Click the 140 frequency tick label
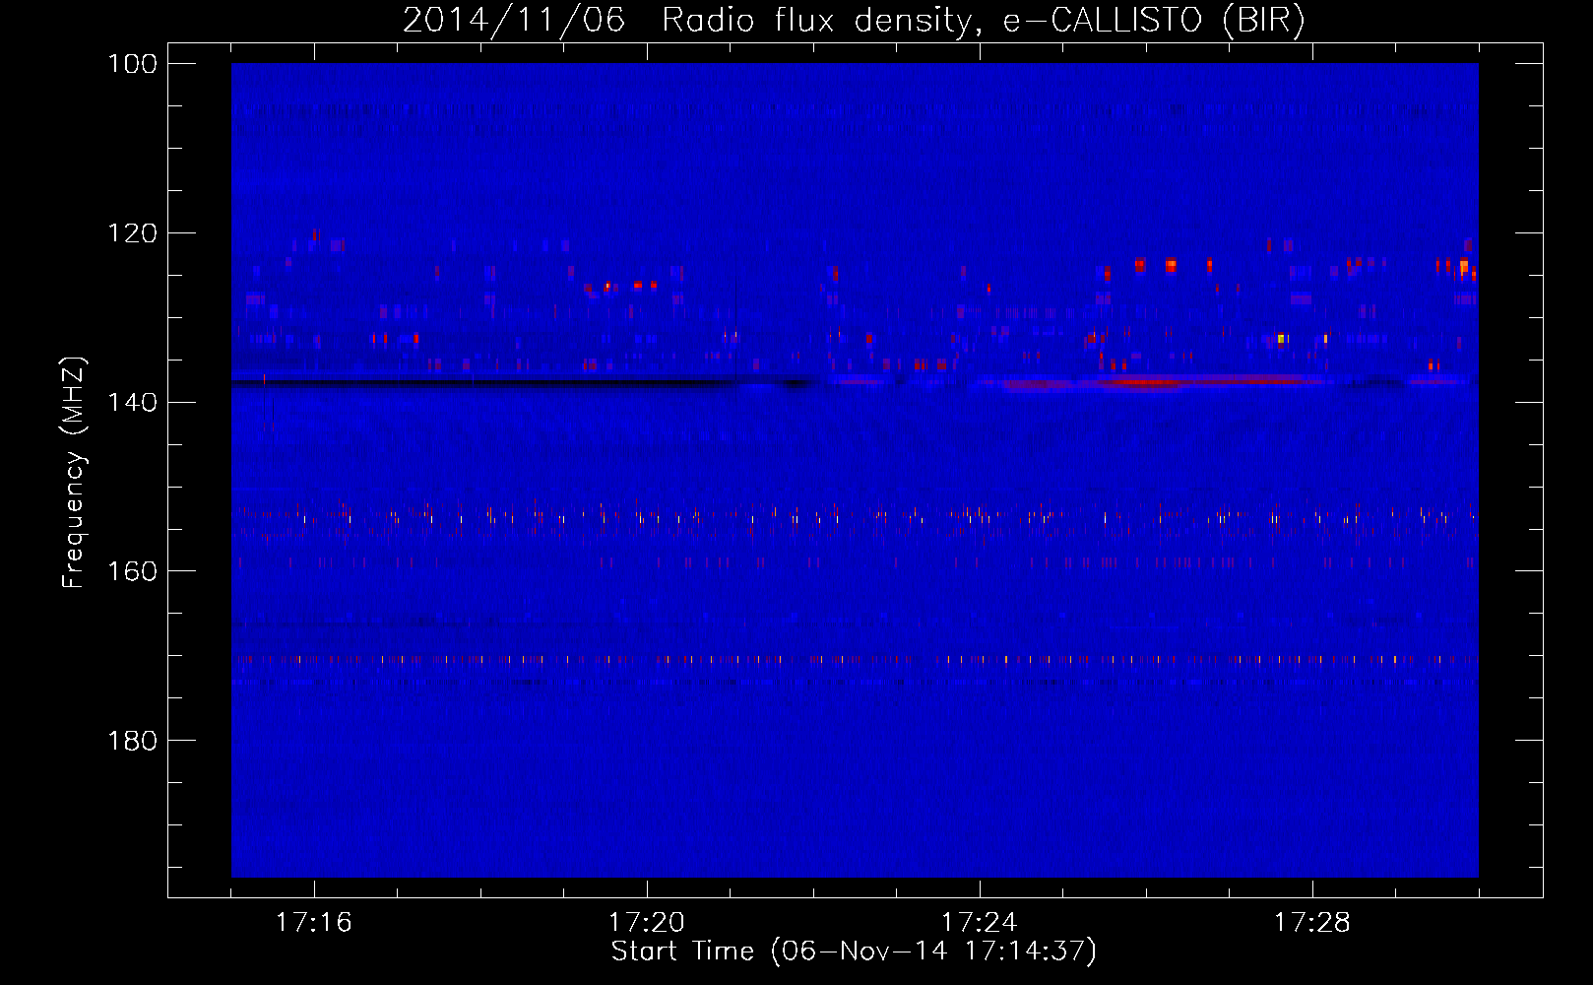 tap(132, 402)
